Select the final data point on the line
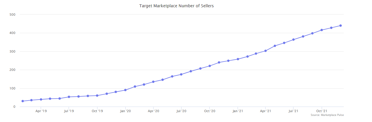372x122 pixels. (341, 26)
